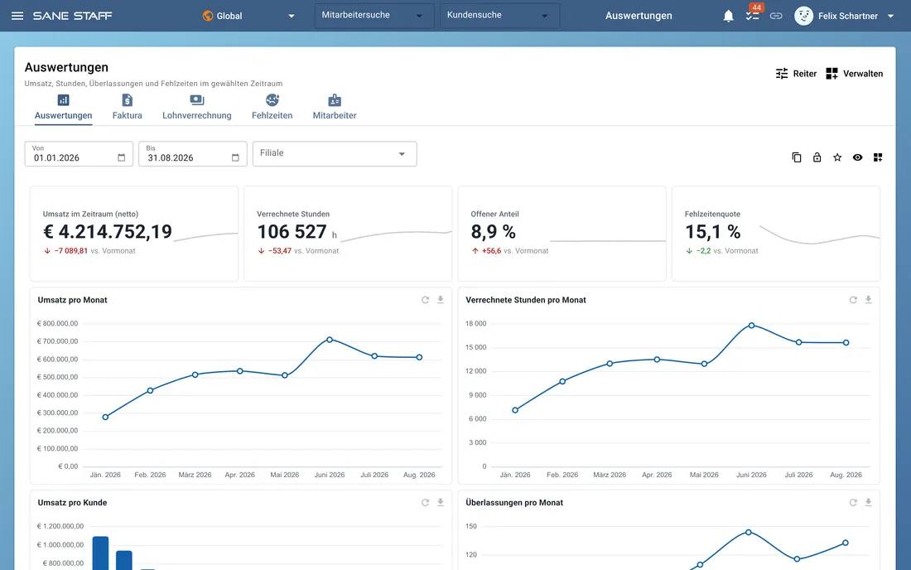The height and width of the screenshot is (570, 911).
Task: Open the Von date calendar picker
Action: coord(122,157)
